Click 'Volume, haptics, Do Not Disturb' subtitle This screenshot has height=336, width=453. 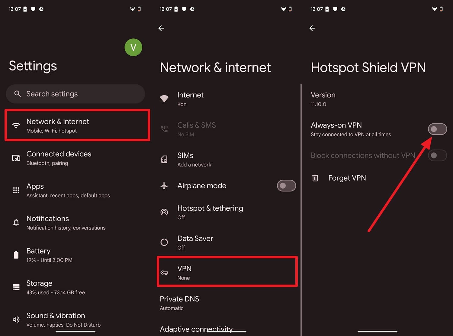coord(63,325)
